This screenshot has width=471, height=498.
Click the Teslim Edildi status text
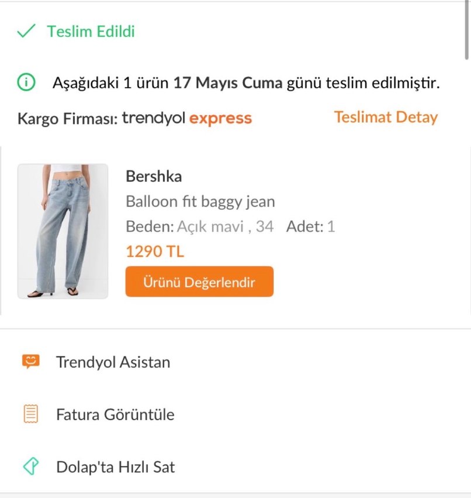91,31
